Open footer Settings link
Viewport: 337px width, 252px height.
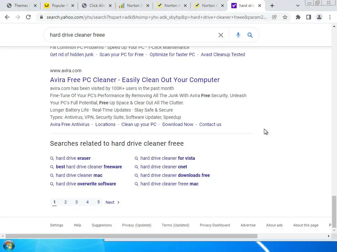57,225
